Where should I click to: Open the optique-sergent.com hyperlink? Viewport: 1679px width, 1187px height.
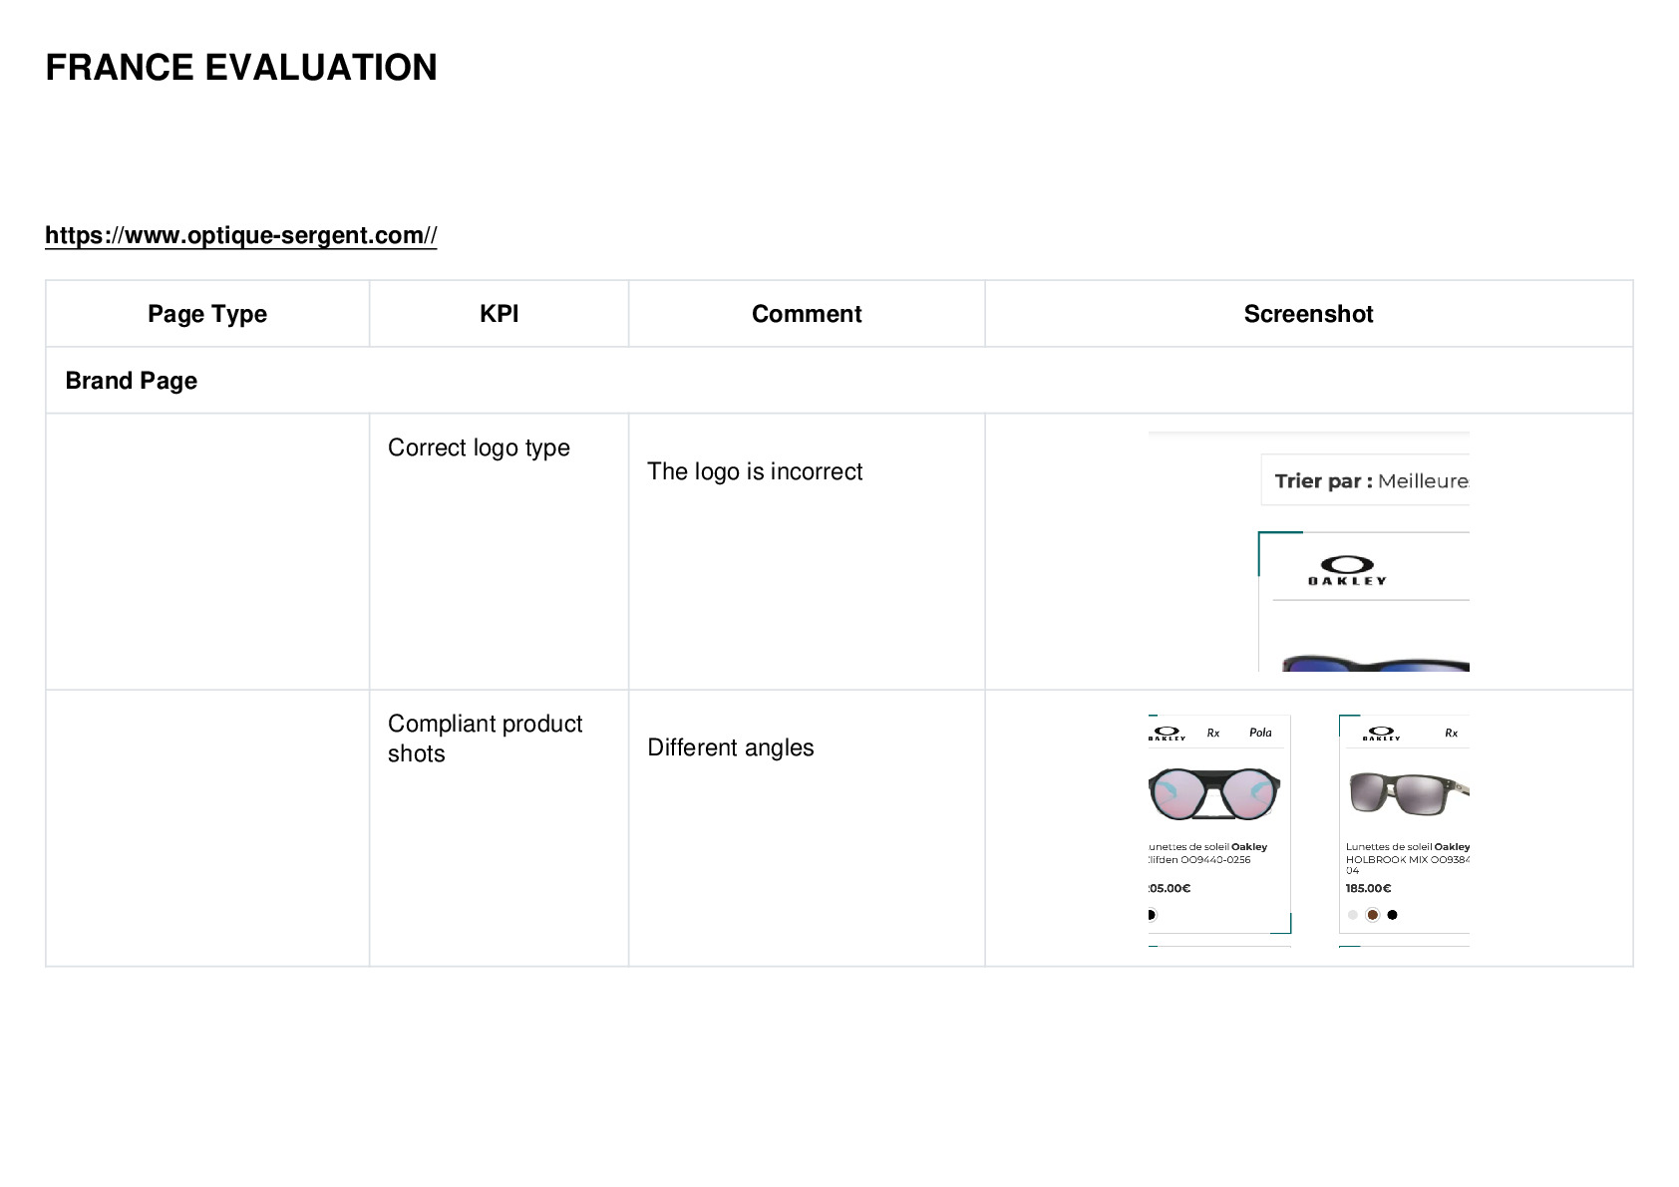coord(240,235)
